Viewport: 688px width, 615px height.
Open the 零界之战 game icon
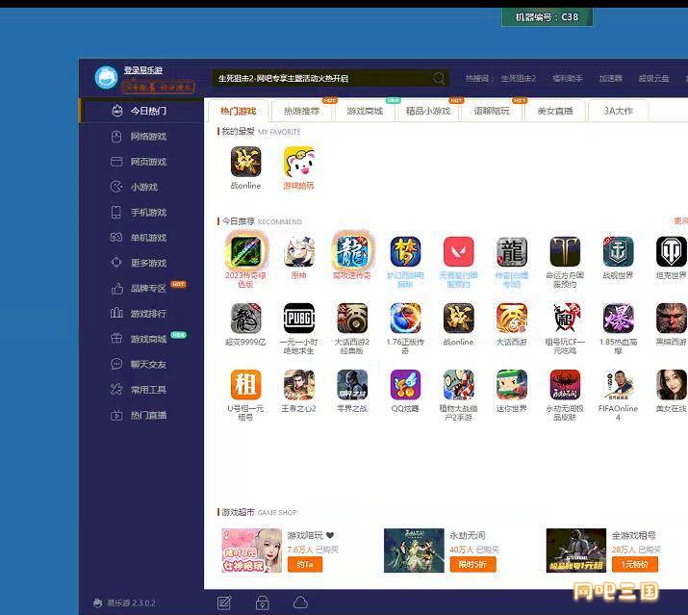click(x=352, y=385)
